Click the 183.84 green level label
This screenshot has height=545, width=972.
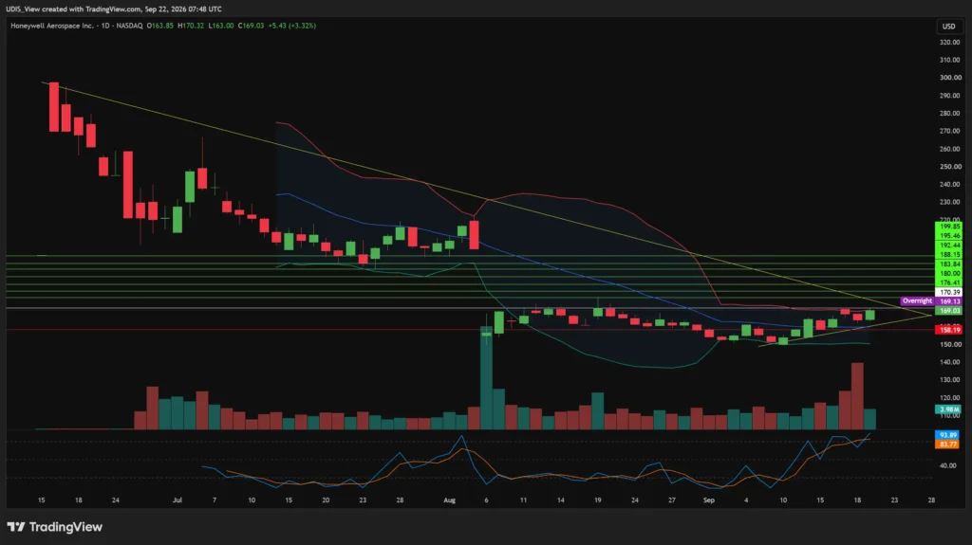[x=948, y=264]
